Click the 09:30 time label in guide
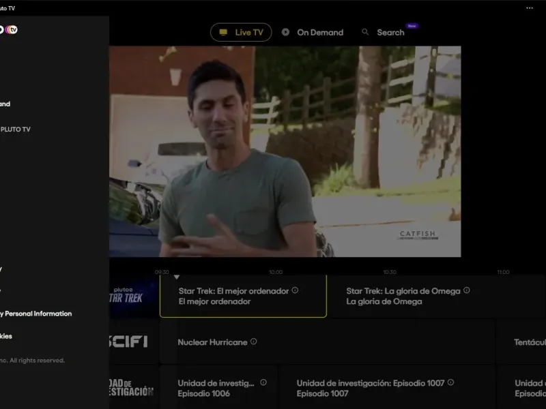Screen dimensions: 546x409 (162, 272)
